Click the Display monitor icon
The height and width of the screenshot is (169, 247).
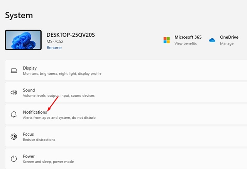click(x=14, y=70)
